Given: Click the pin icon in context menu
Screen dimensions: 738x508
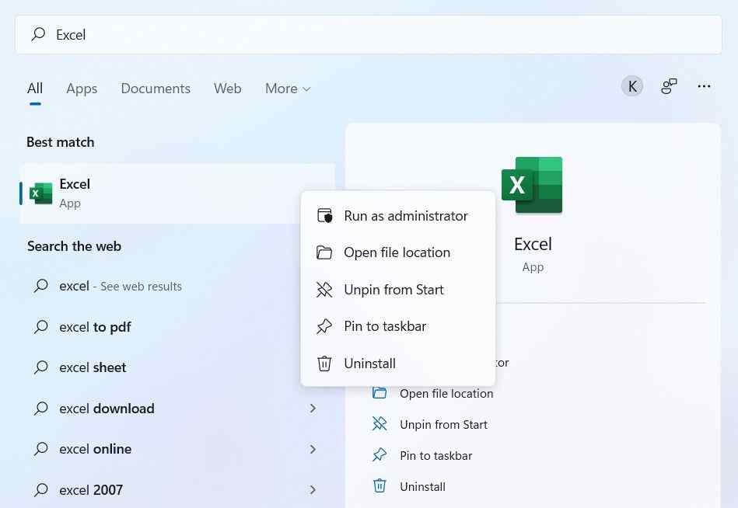Looking at the screenshot, I should click(324, 326).
